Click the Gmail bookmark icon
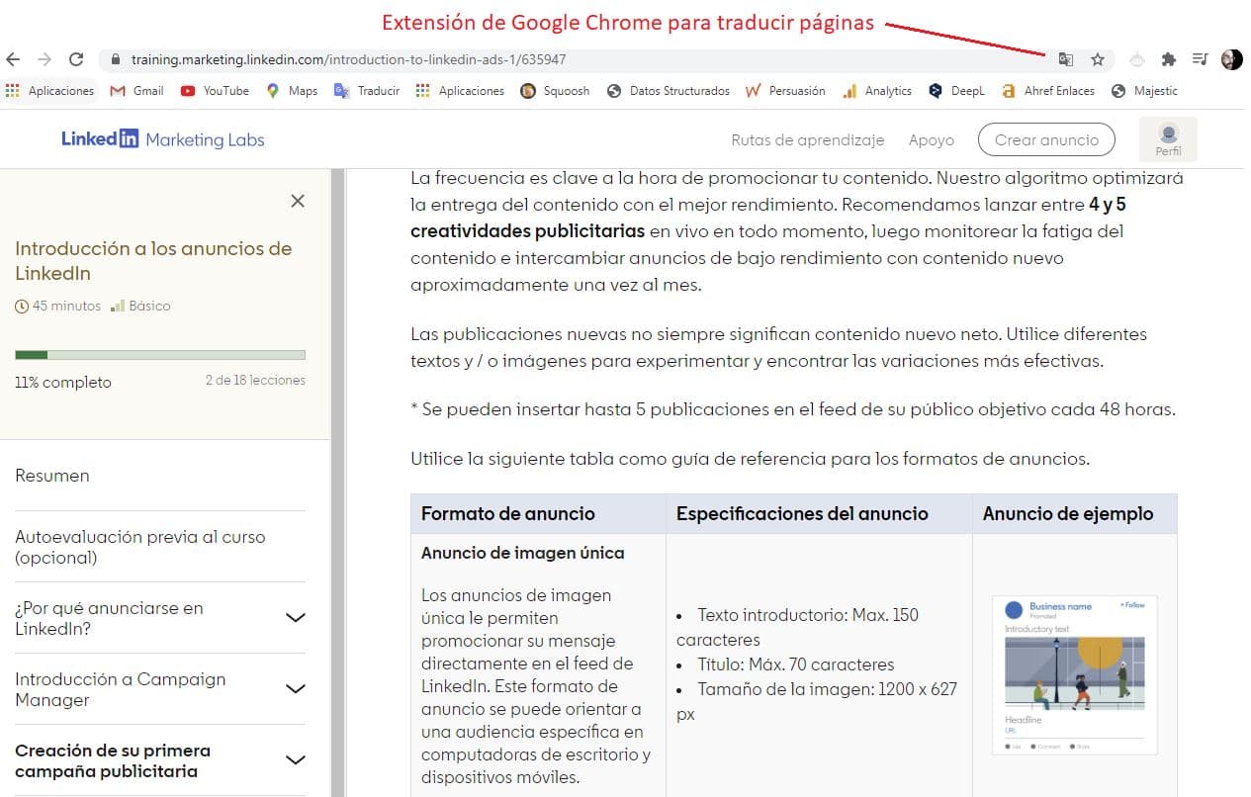1251x797 pixels. pos(118,90)
